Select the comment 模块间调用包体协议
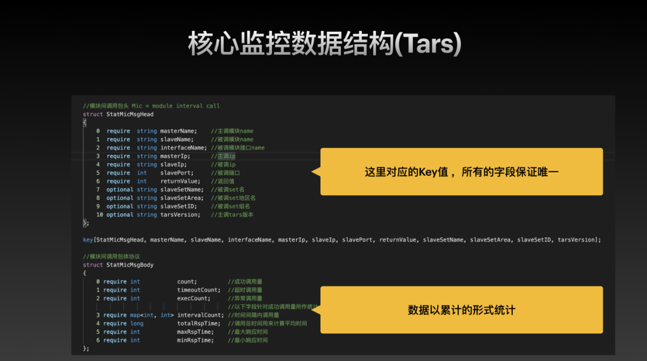647x361 pixels. click(x=111, y=256)
